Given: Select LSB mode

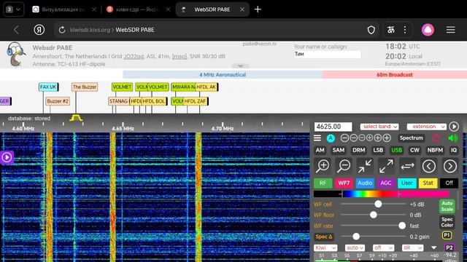Looking at the screenshot, I should [378, 151].
